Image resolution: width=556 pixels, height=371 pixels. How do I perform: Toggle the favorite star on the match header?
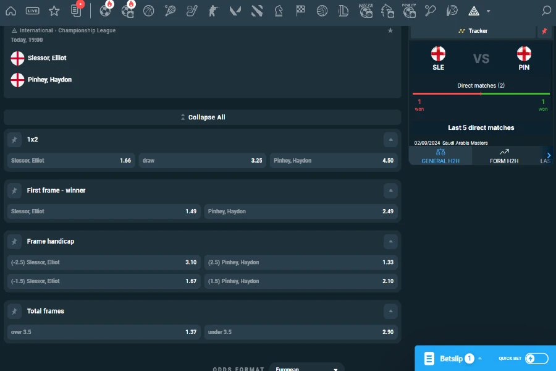(x=390, y=30)
